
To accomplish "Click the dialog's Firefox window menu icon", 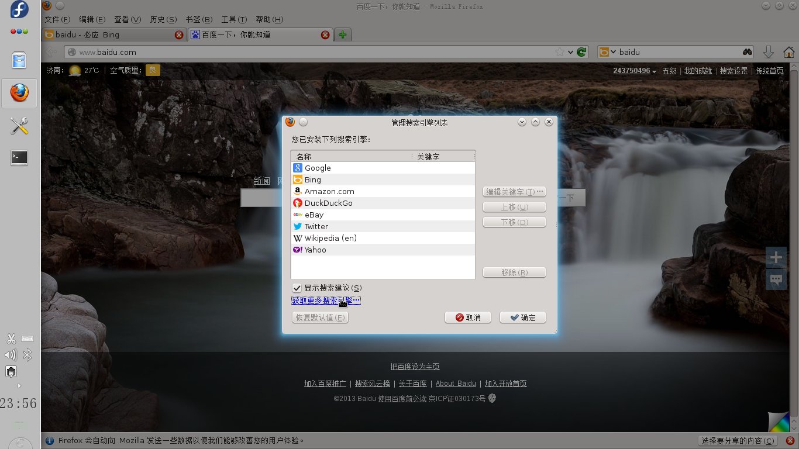I will pyautogui.click(x=290, y=122).
